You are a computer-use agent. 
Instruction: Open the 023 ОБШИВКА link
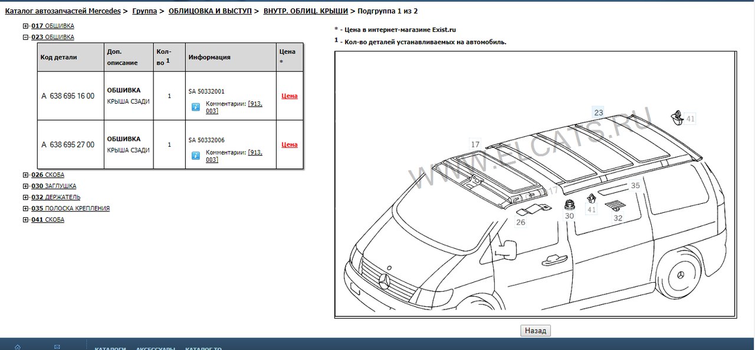click(x=52, y=37)
